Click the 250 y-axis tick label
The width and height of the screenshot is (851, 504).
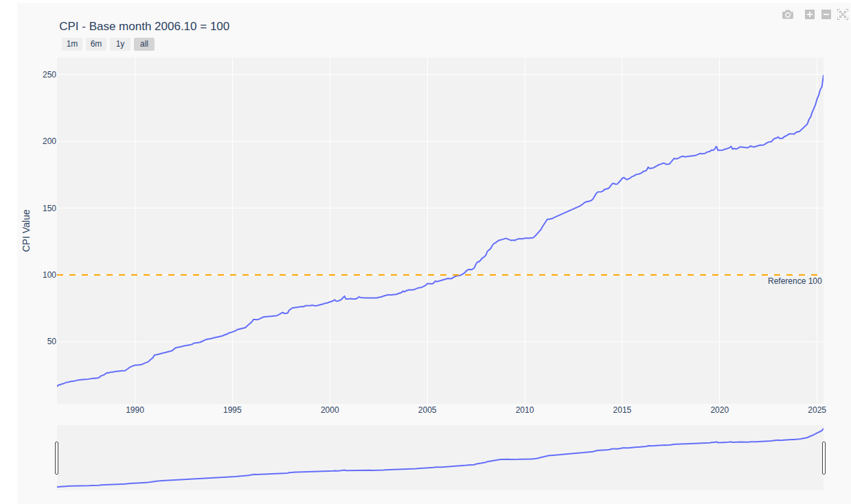(47, 75)
